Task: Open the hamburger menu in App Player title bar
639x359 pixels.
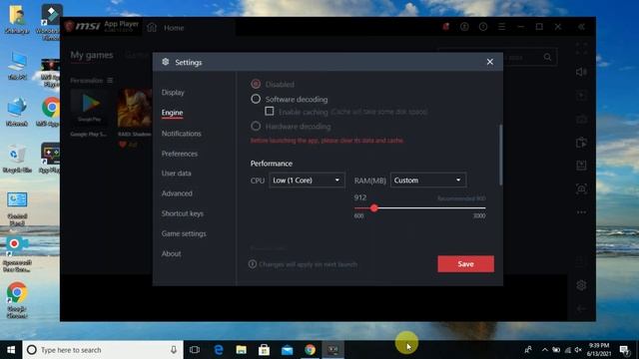Action: tap(501, 27)
